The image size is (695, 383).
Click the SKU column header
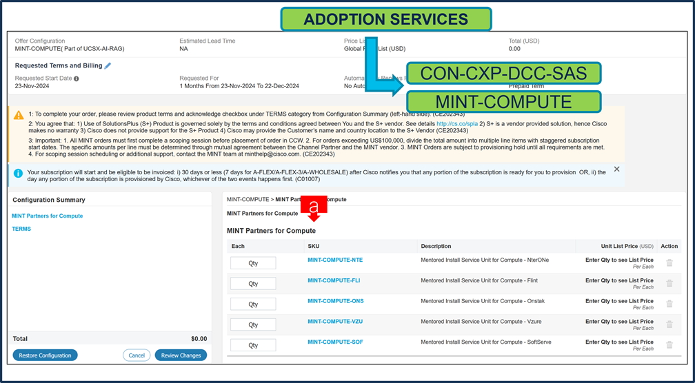tap(314, 246)
